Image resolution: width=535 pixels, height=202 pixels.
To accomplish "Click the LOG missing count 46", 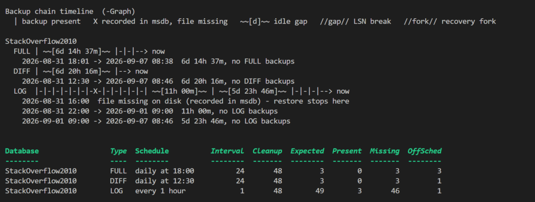I will [x=395, y=191].
